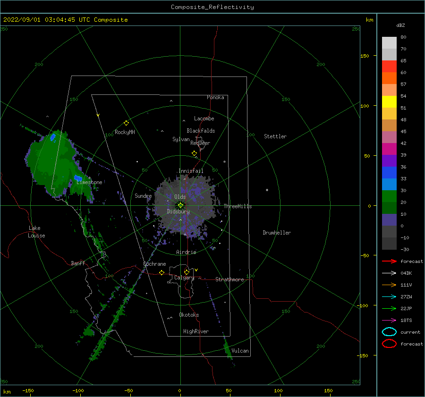
Task: Click the 60 dBZ orange color swatch
Action: pos(389,78)
